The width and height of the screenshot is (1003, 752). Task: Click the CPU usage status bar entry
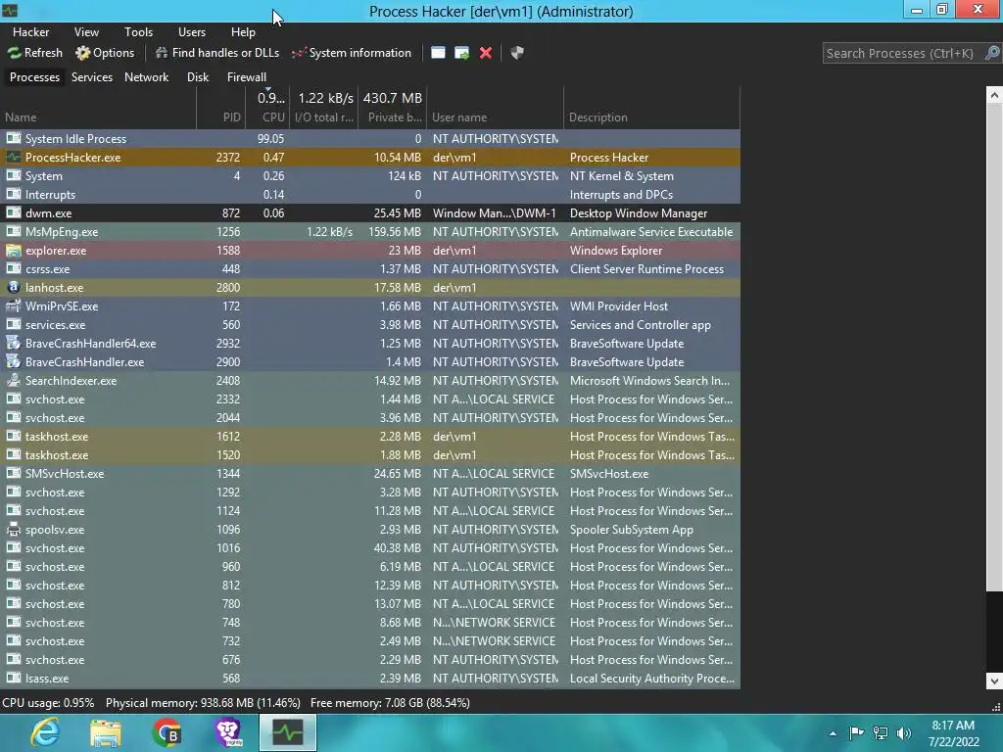(x=48, y=703)
